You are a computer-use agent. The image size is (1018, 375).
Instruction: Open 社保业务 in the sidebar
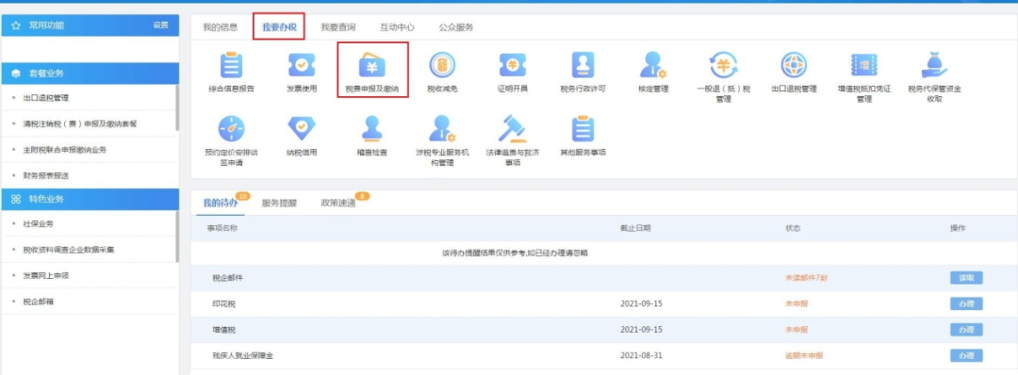(x=38, y=224)
